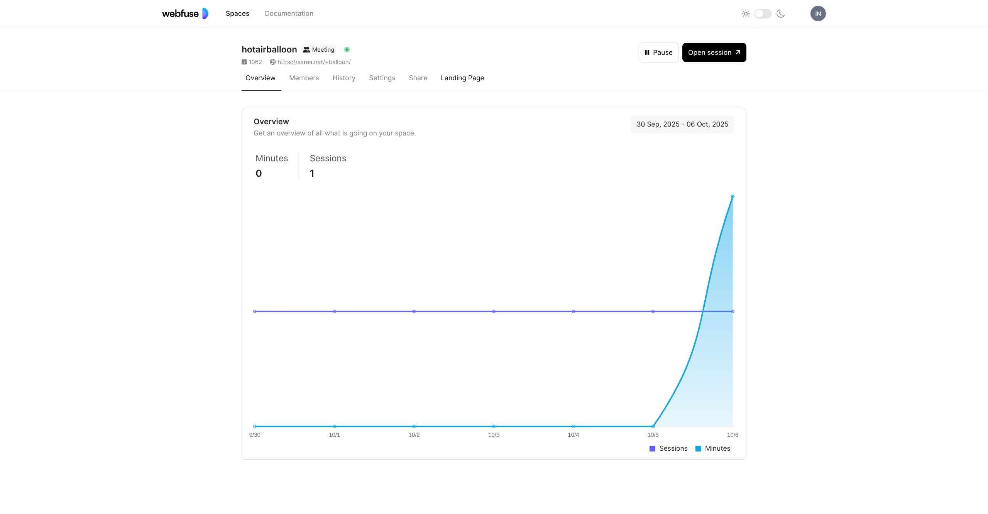Switch to the Members tab

pos(304,78)
